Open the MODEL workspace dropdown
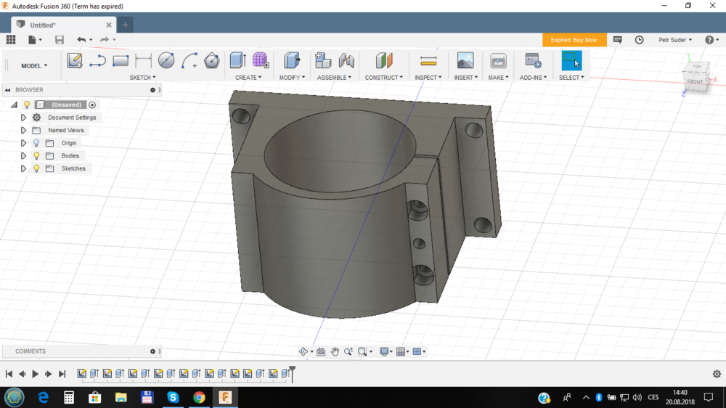Viewport: 726px width, 408px height. [34, 66]
